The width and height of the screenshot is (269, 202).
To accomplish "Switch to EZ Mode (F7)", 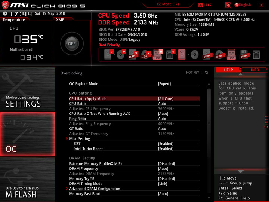I will pyautogui.click(x=168, y=4).
